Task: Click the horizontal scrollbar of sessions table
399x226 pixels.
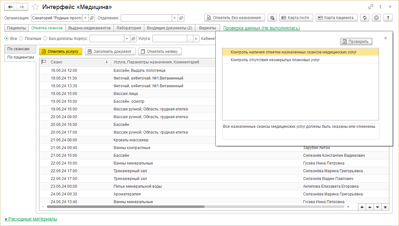Action: (x=126, y=207)
